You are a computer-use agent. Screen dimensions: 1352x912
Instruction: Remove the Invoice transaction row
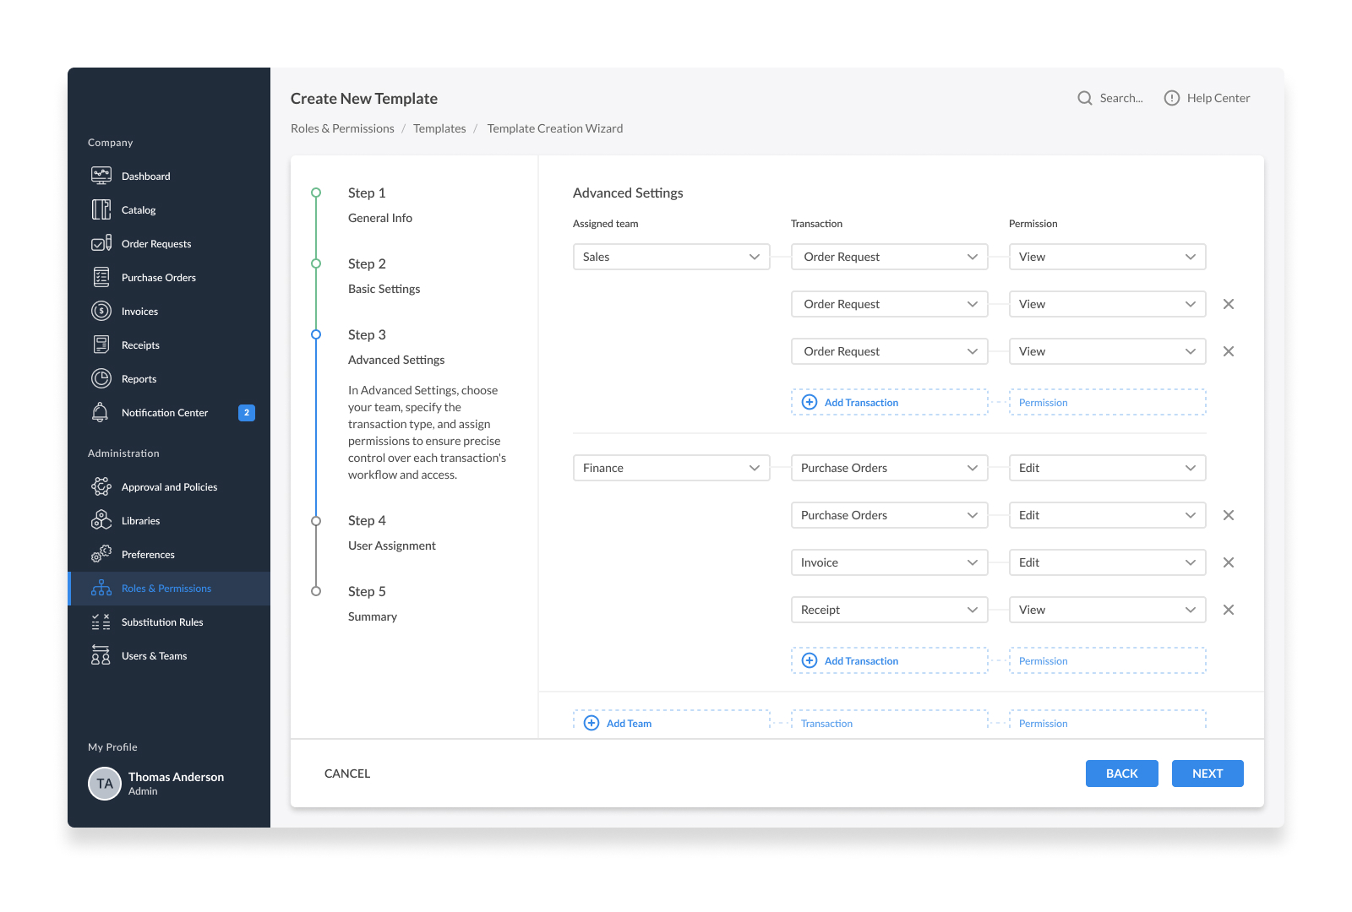[1229, 562]
